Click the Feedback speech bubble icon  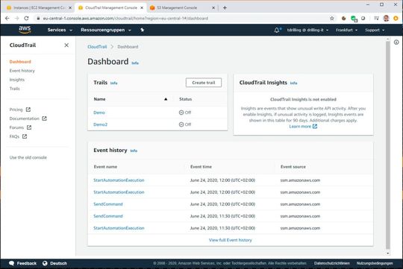[11, 263]
